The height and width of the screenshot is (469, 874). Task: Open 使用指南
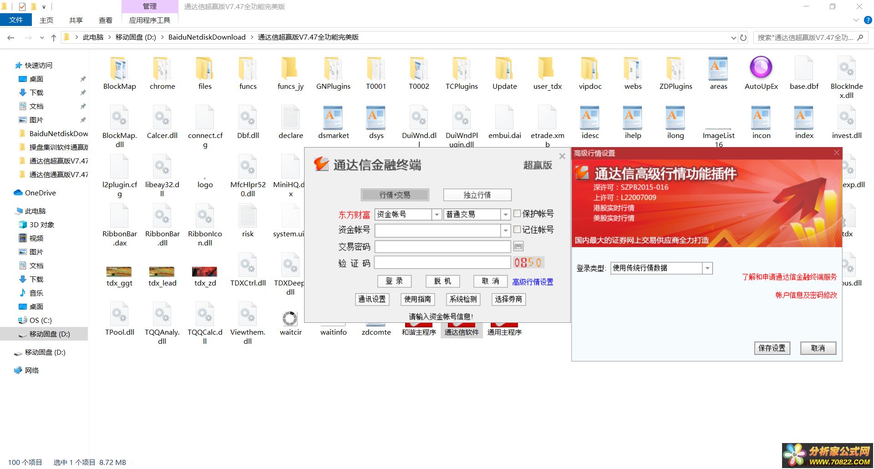(x=417, y=299)
